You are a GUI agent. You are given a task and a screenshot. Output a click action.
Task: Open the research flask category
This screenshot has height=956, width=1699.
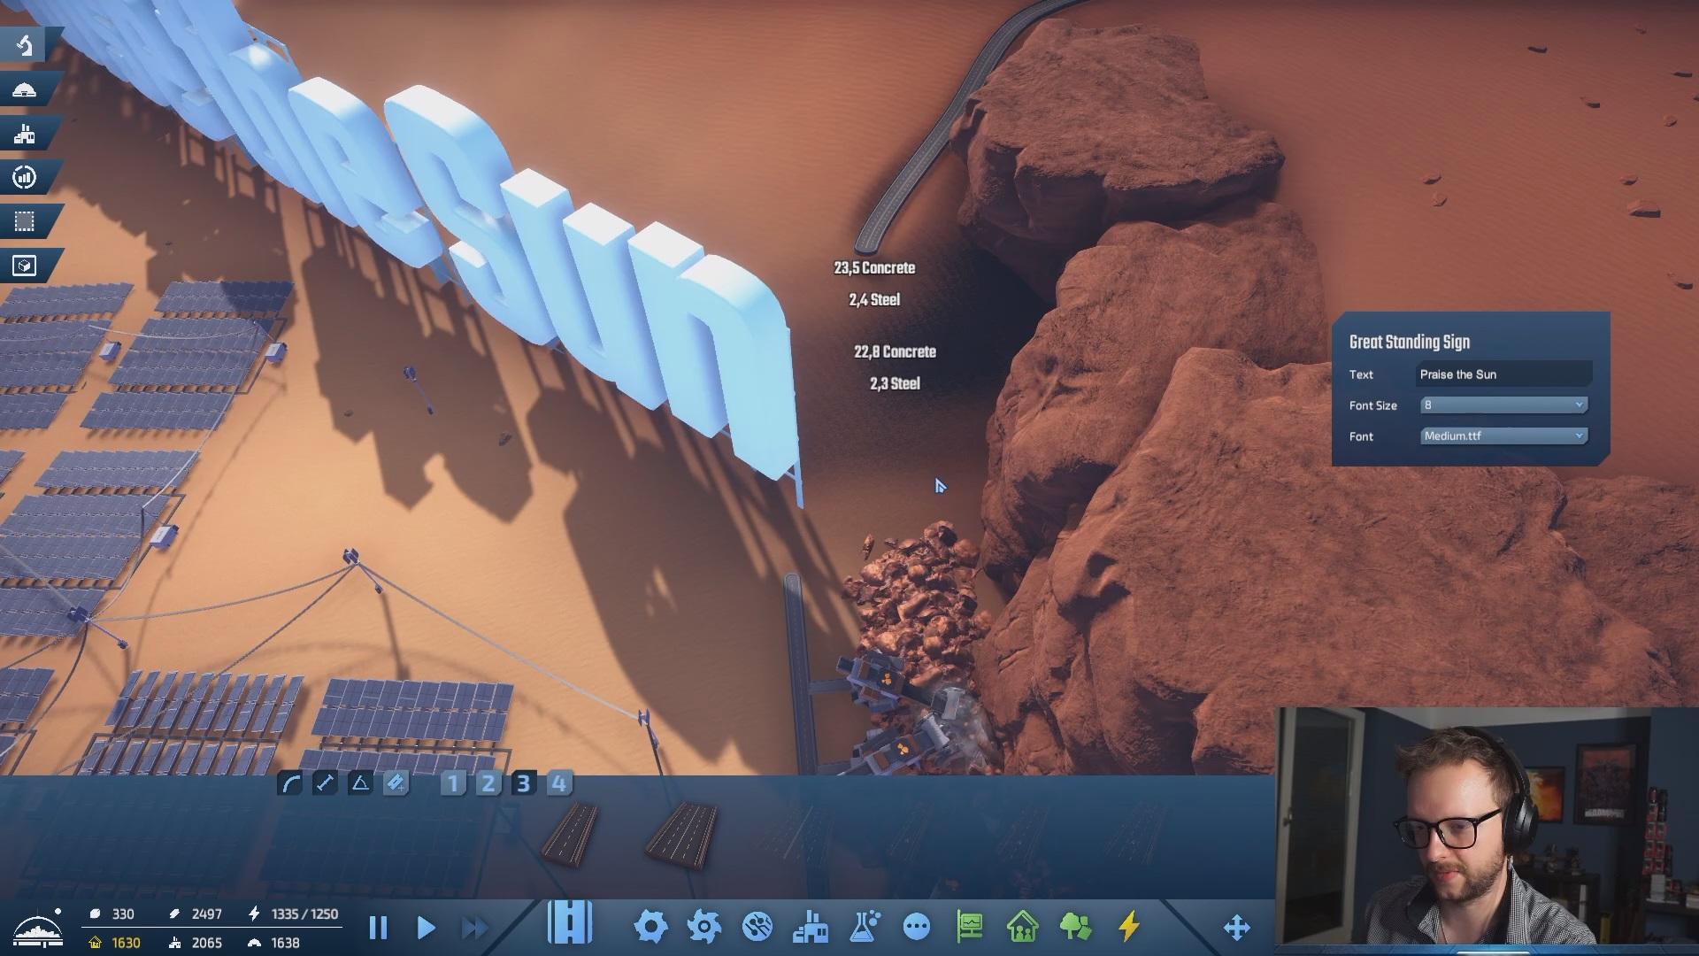click(x=864, y=927)
